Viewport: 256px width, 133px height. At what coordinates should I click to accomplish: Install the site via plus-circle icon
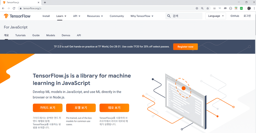(x=197, y=8)
